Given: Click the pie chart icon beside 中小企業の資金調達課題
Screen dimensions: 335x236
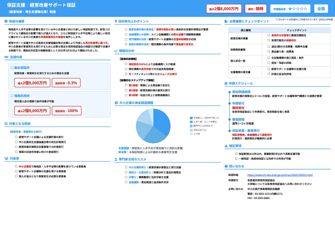Looking at the screenshot, I should pos(116,103).
